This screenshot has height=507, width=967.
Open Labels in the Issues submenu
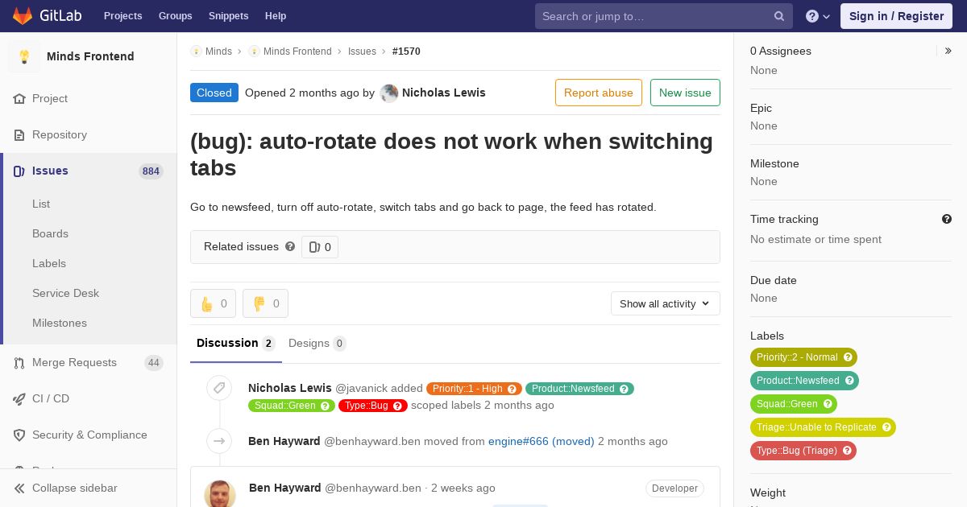point(49,263)
